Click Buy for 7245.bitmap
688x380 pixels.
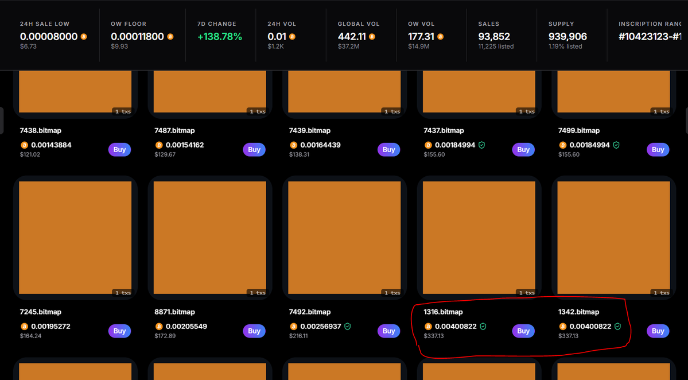(119, 331)
